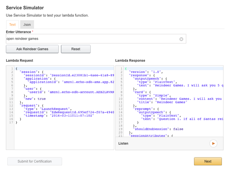The height and width of the screenshot is (171, 230).
Task: Click the "timestamp" line in Lambda Request
Action: pos(59,116)
